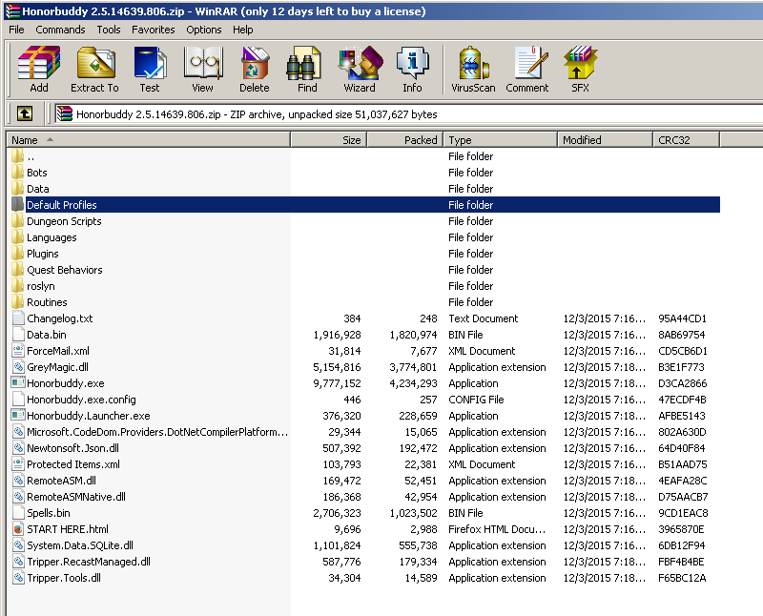Screen dimensions: 763x616
Task: Show archive Info icon
Action: [x=412, y=70]
